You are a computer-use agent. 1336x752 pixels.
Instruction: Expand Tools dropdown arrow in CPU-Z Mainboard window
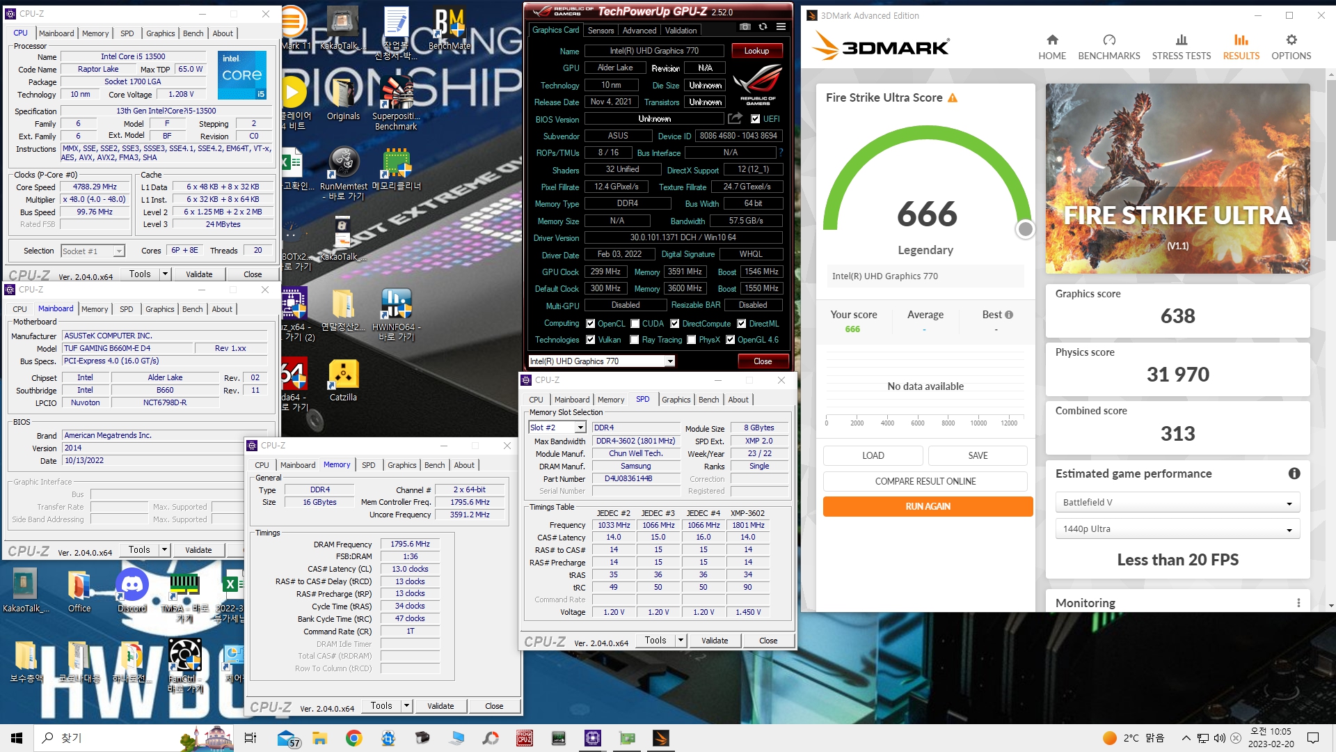tap(165, 550)
